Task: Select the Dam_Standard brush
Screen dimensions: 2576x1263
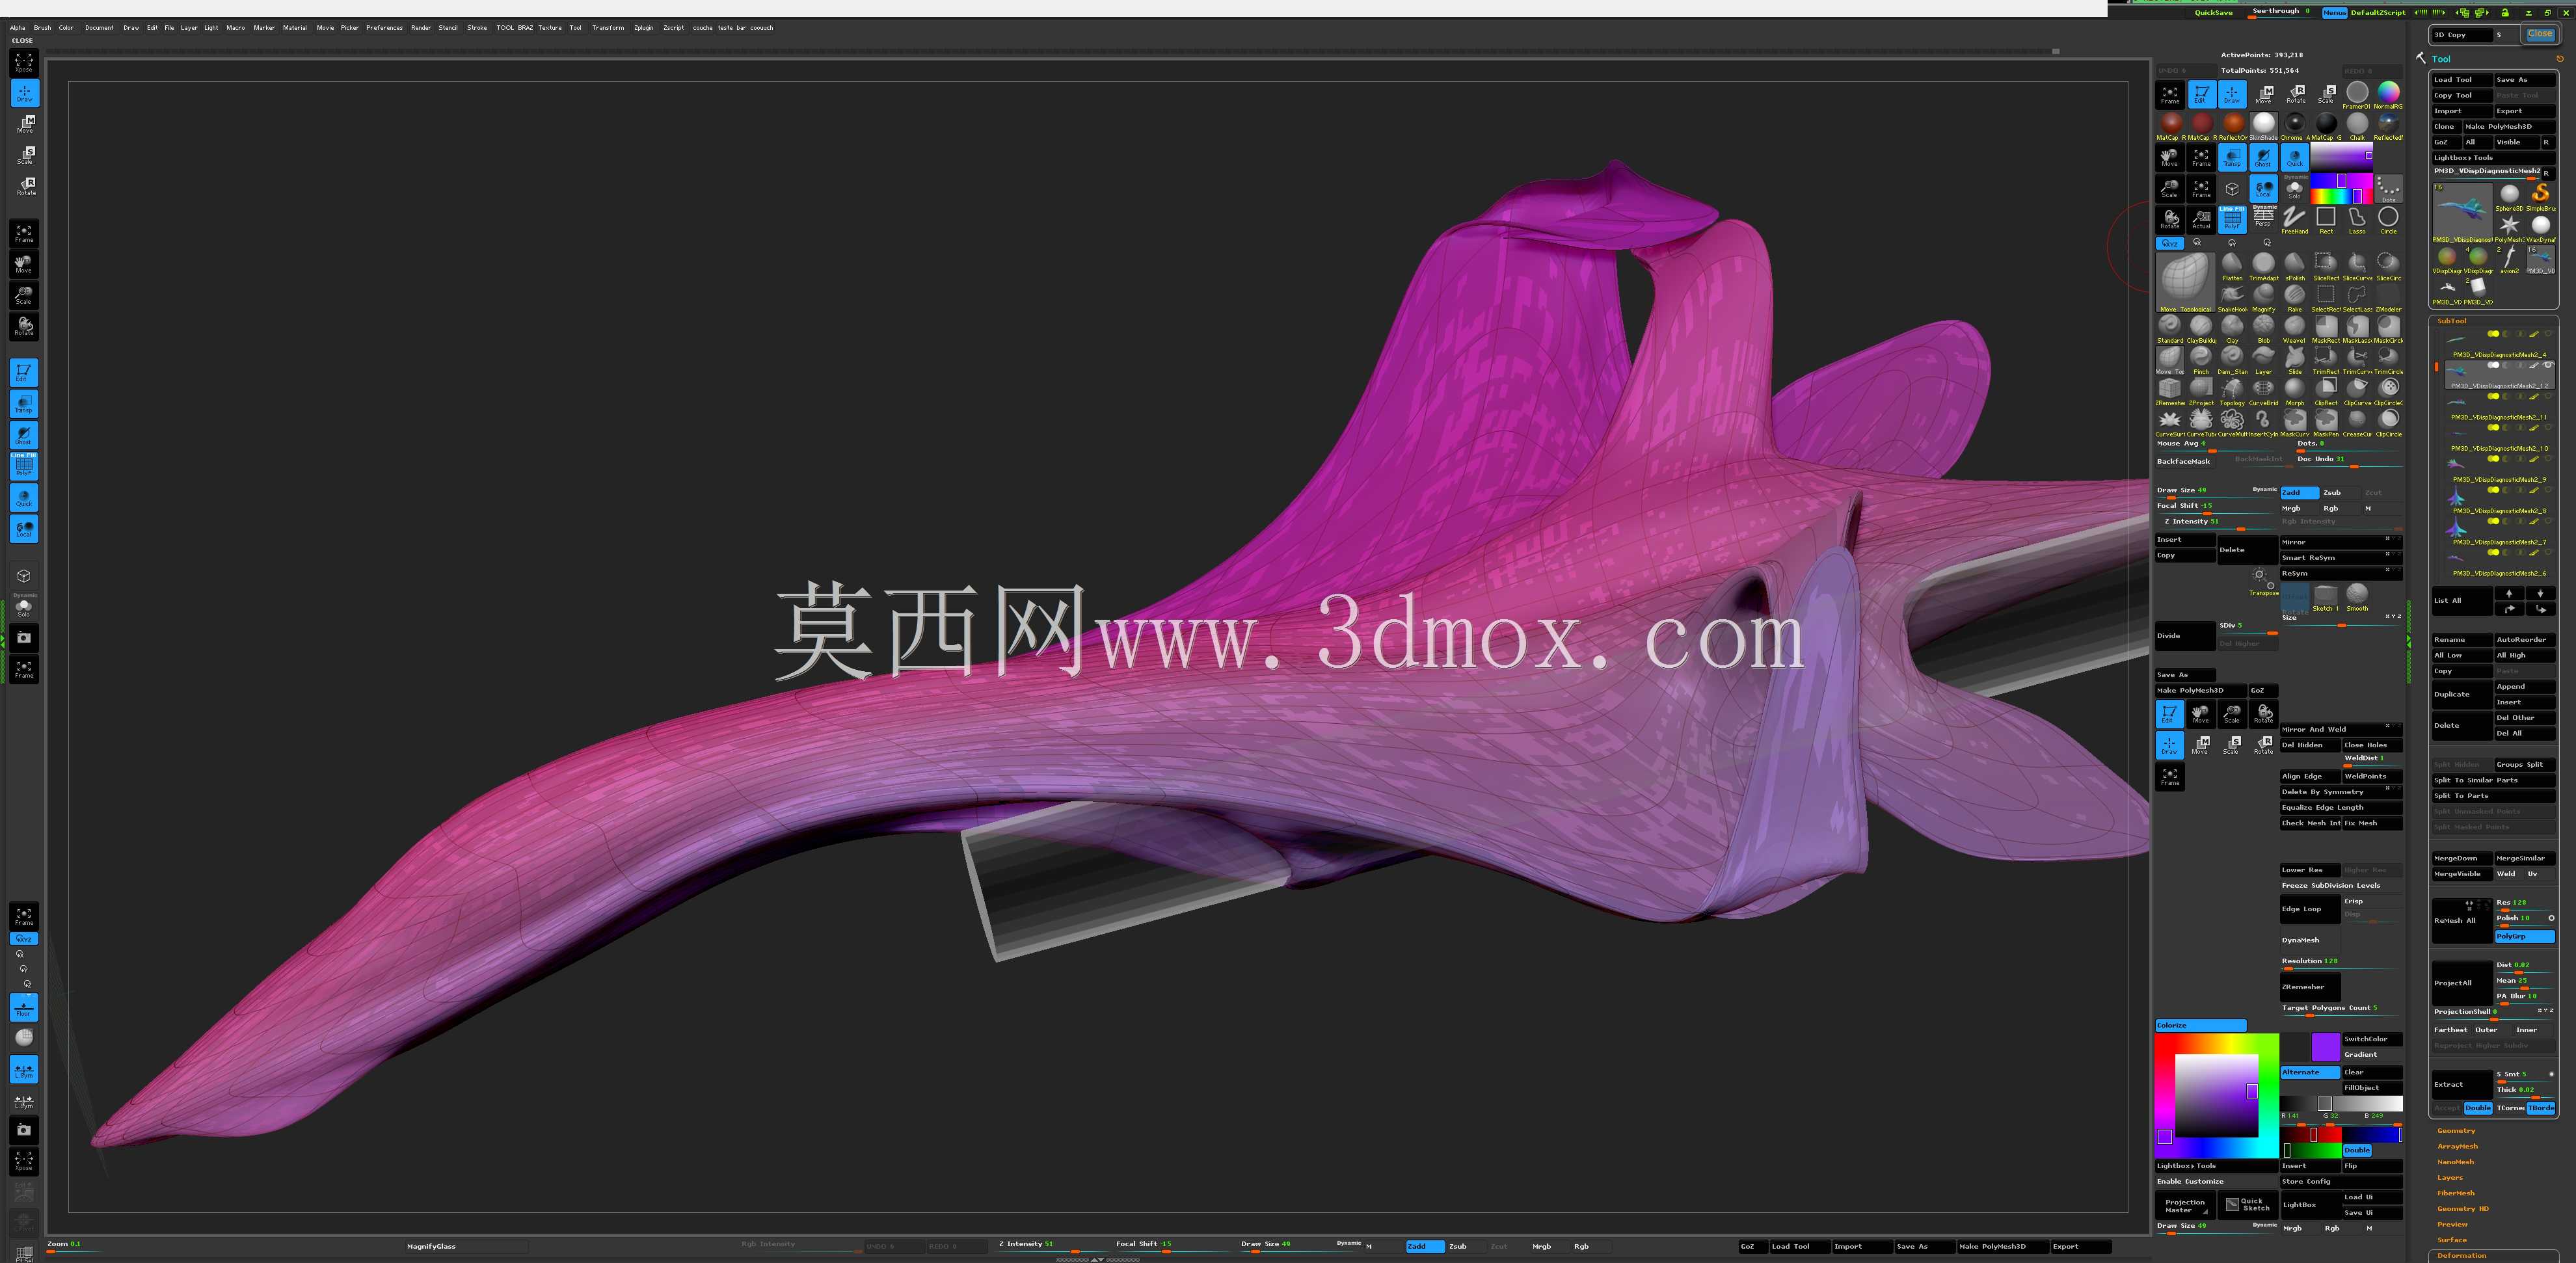Action: (2232, 360)
